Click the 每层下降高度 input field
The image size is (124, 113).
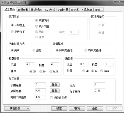point(41,97)
